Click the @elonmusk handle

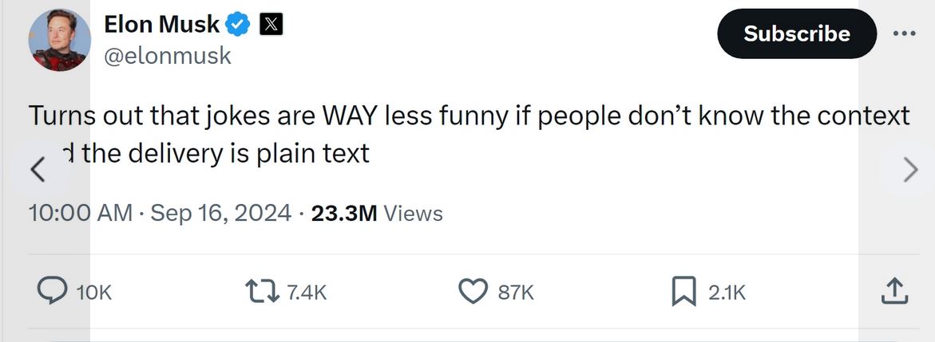click(168, 55)
